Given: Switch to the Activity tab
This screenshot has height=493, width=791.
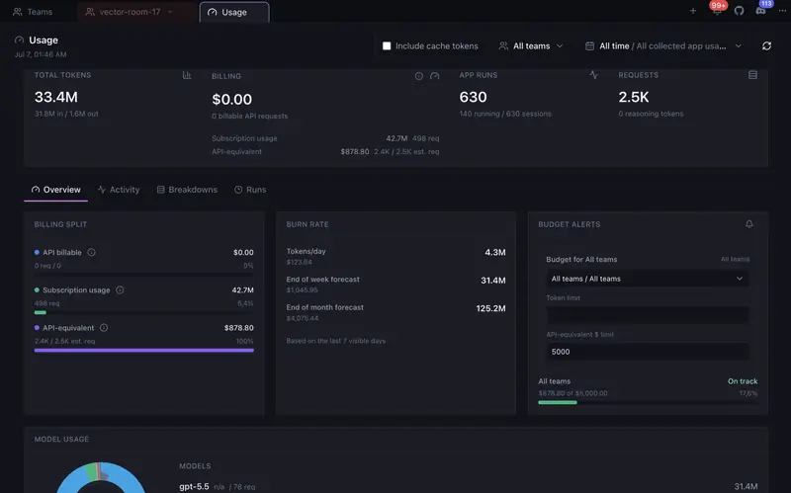Looking at the screenshot, I should [x=119, y=190].
